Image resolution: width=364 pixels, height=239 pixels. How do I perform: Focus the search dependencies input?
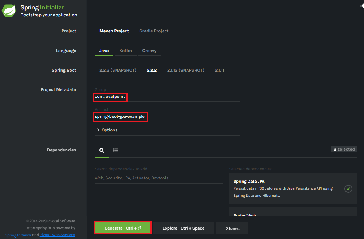coord(159,178)
